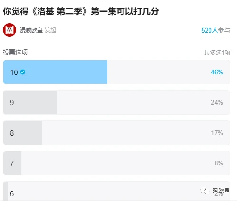Click the 最多选1项 hint text
The image size is (237, 201).
point(217,52)
